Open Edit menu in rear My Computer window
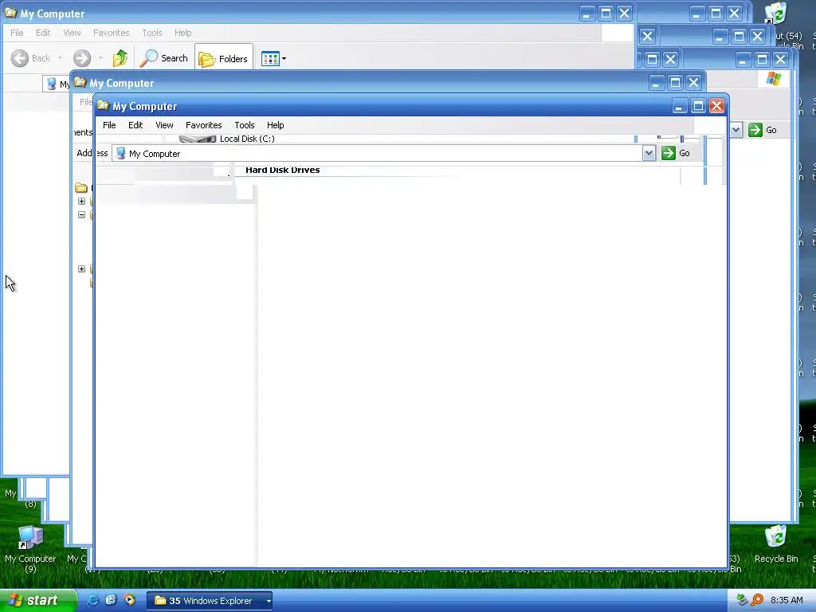This screenshot has height=612, width=816. pos(43,32)
